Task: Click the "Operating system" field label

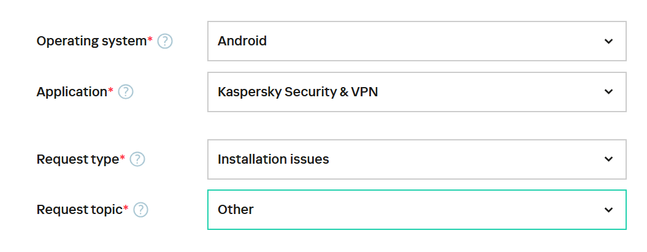Action: click(x=91, y=41)
